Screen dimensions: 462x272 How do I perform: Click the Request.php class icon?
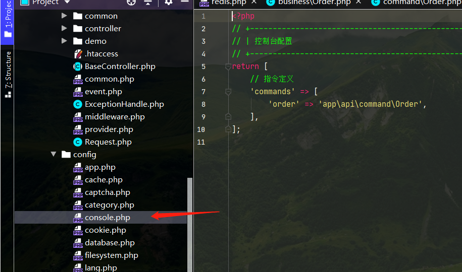(77, 142)
